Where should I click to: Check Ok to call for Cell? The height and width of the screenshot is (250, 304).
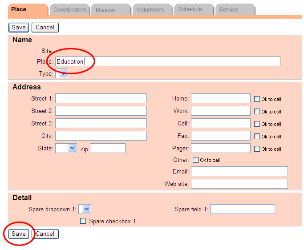coord(257,124)
